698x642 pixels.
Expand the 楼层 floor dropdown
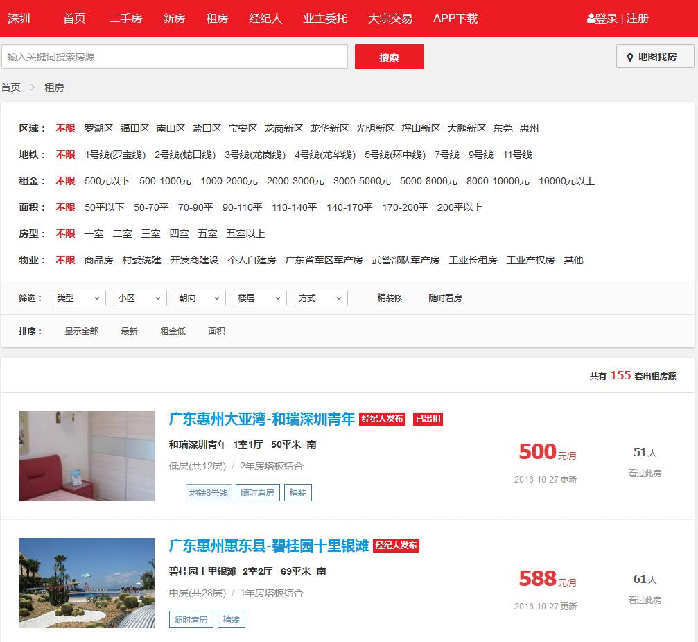[x=260, y=298]
